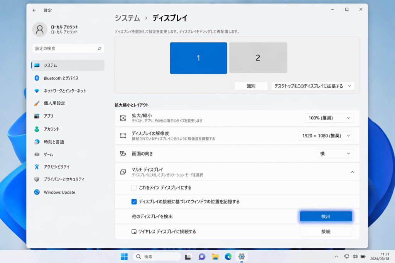Screen dimensions: 395x263
Task: Click the network tray icon
Action: point(347,256)
